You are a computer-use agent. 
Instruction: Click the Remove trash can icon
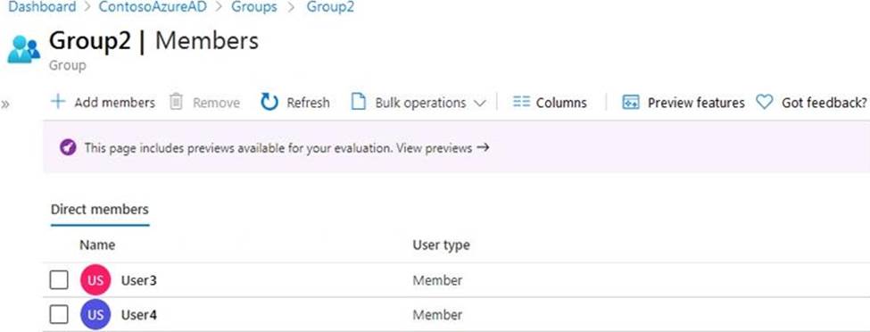(x=176, y=102)
